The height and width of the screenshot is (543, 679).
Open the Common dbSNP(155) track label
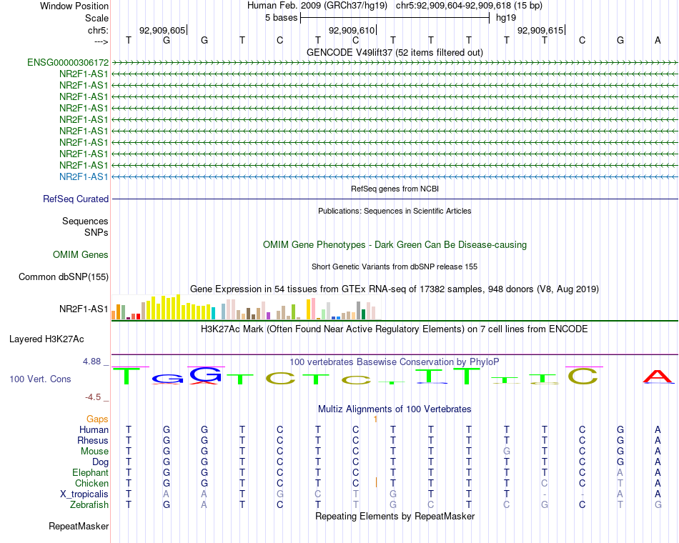(x=64, y=277)
